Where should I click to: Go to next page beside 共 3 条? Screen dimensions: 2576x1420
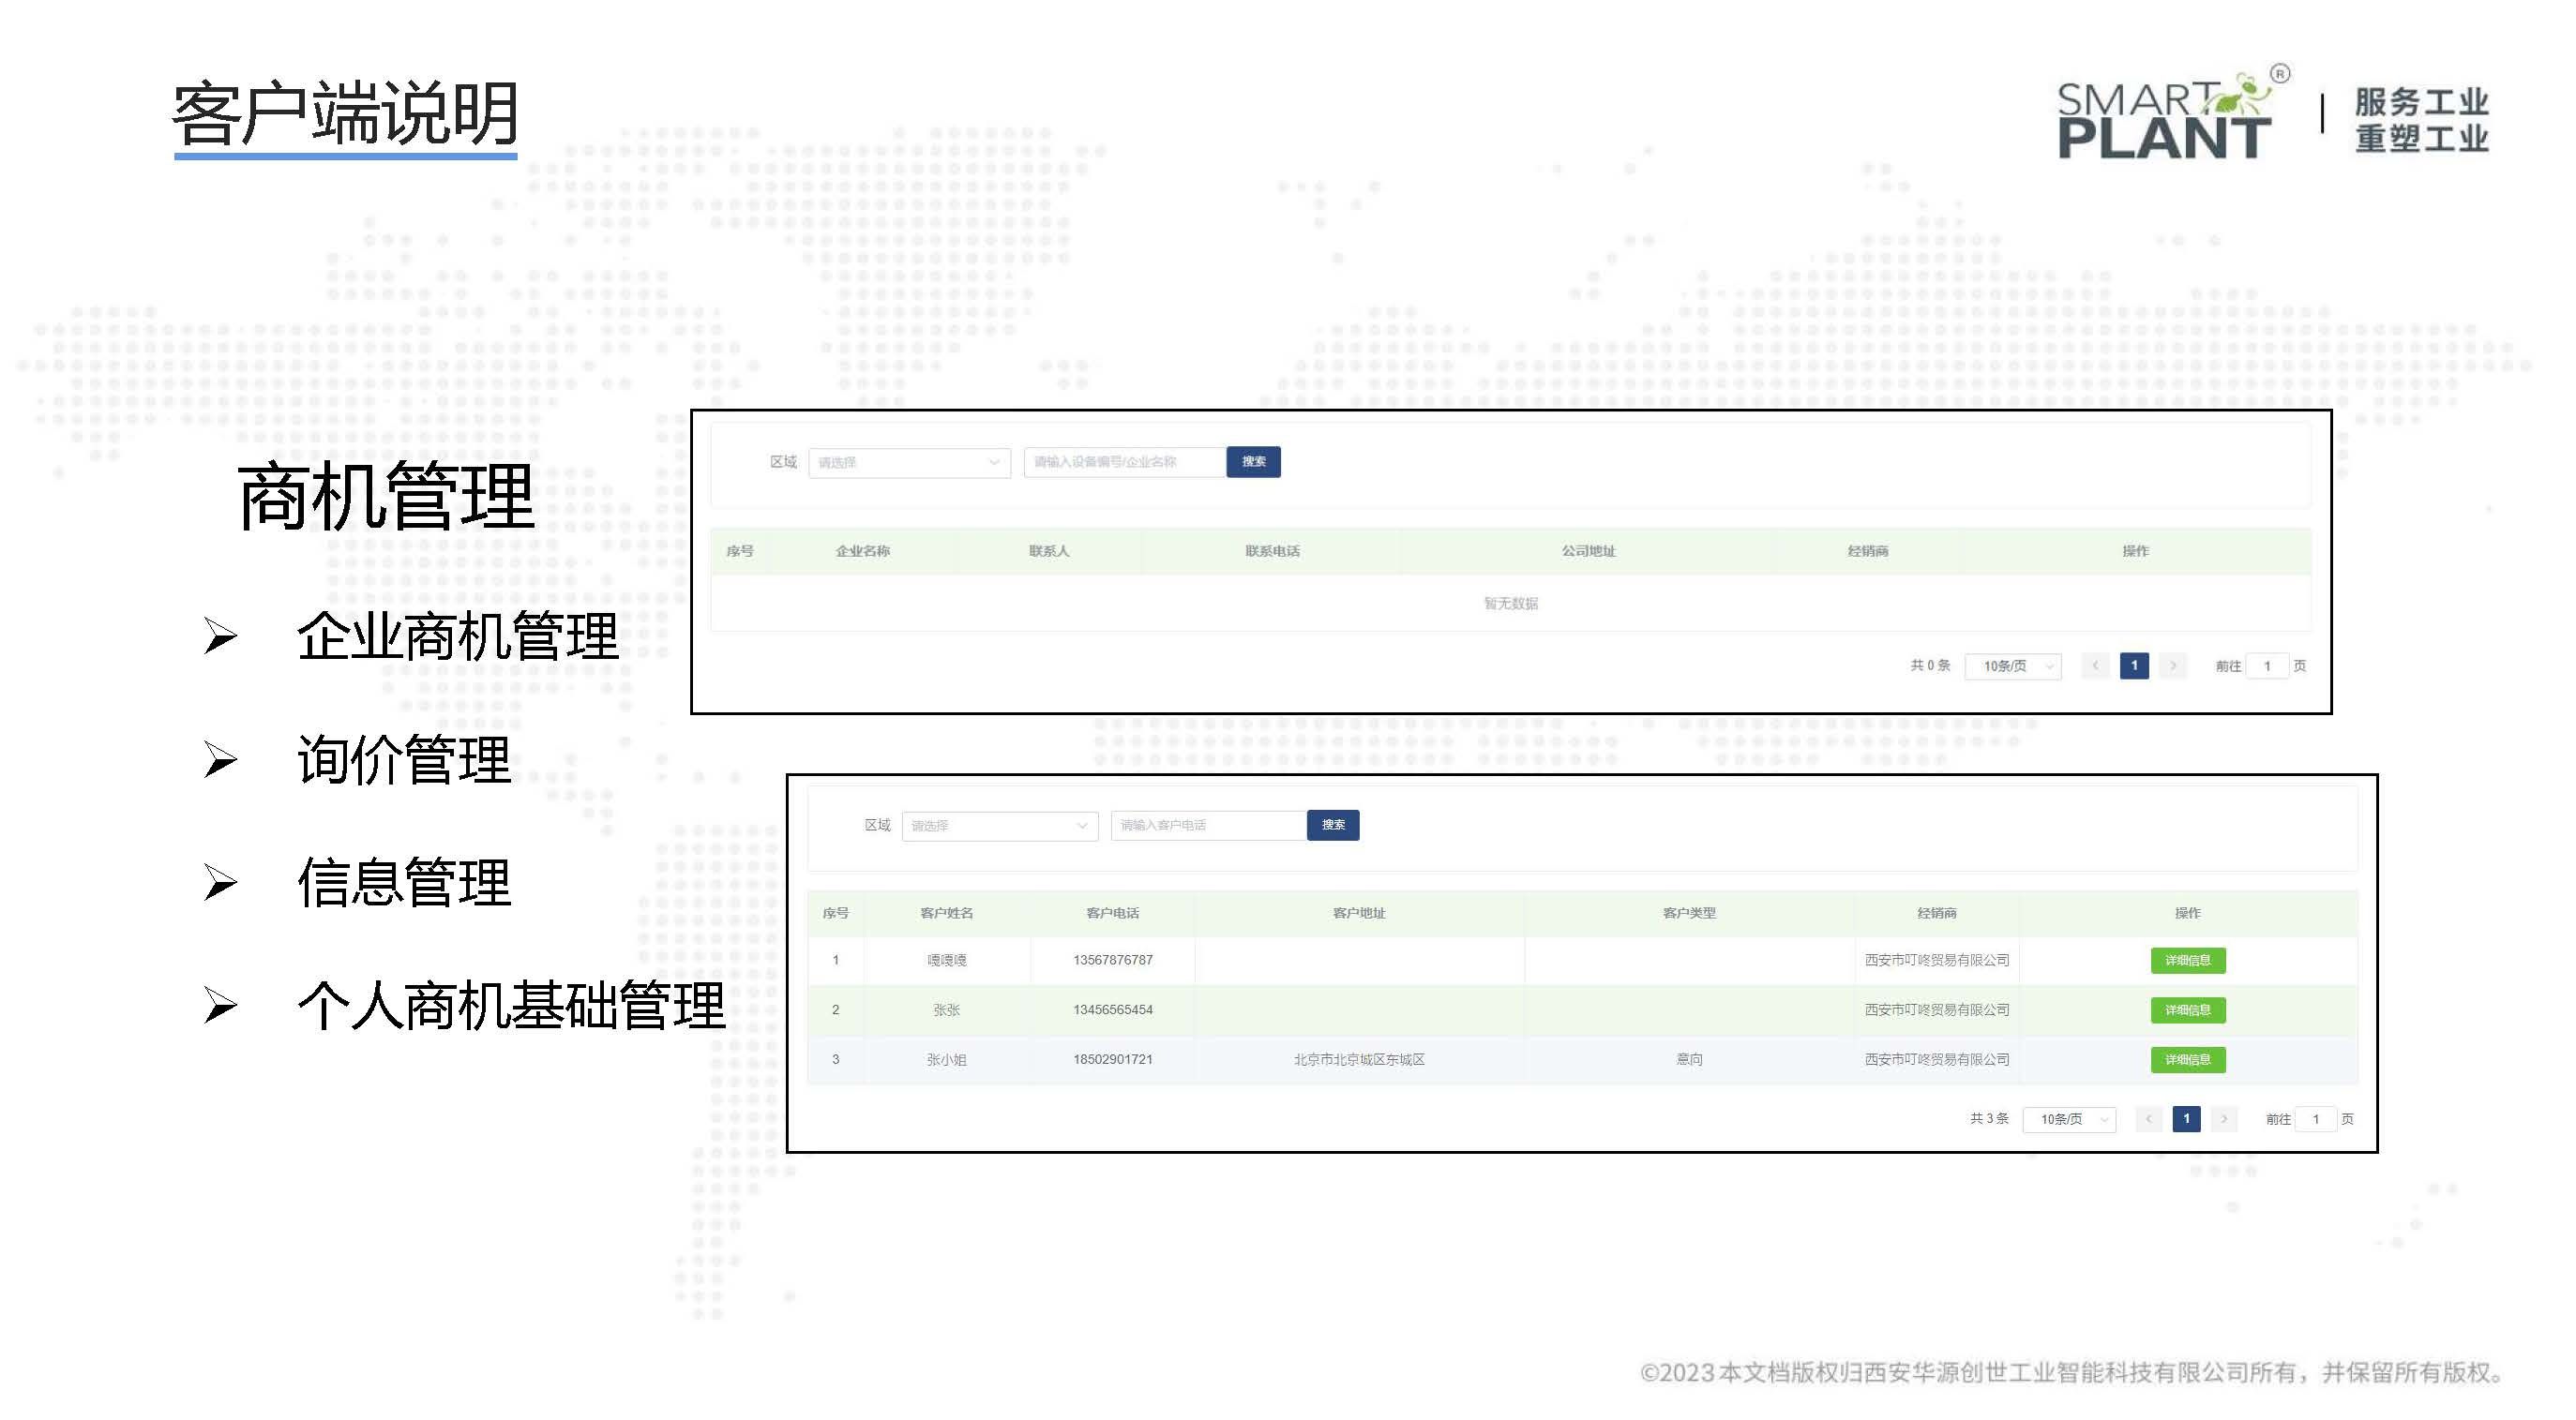(2224, 1120)
